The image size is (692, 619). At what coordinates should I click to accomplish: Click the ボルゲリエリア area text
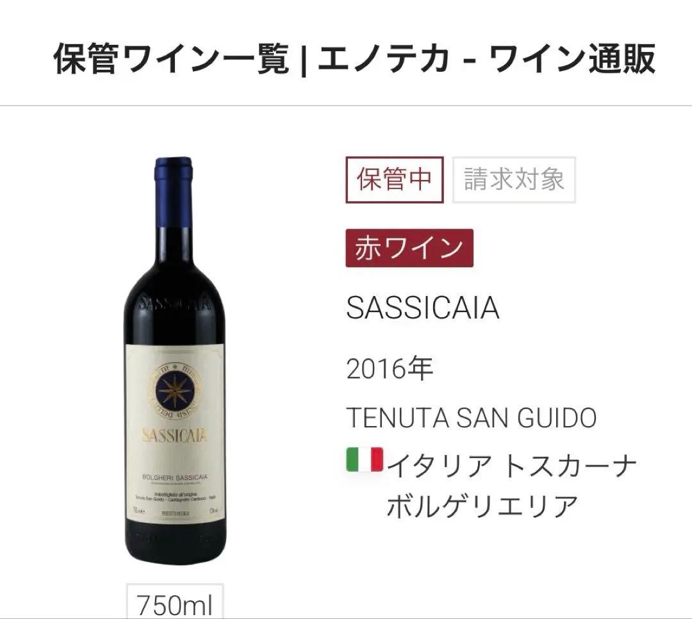click(x=482, y=506)
